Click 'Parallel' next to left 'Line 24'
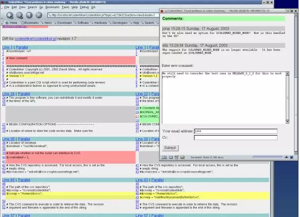 pos(24,94)
